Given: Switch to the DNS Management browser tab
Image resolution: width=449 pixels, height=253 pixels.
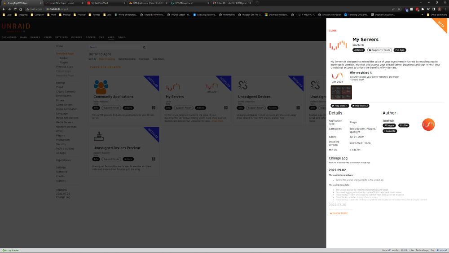Looking at the screenshot, I should point(190,3).
